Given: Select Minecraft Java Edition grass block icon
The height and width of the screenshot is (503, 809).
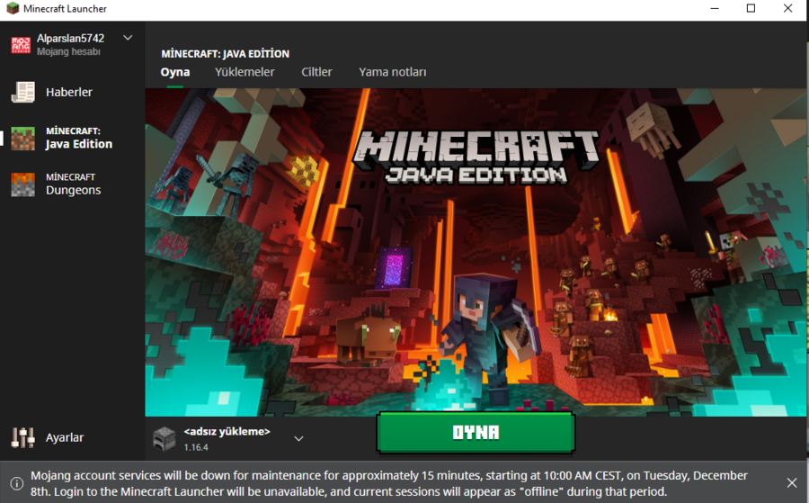Looking at the screenshot, I should (x=22, y=139).
